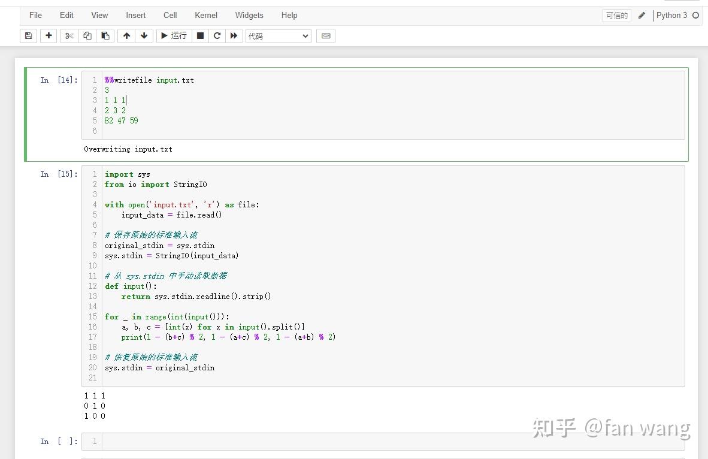This screenshot has height=459, width=708.
Task: Open the command palette keyboard icon
Action: (325, 36)
